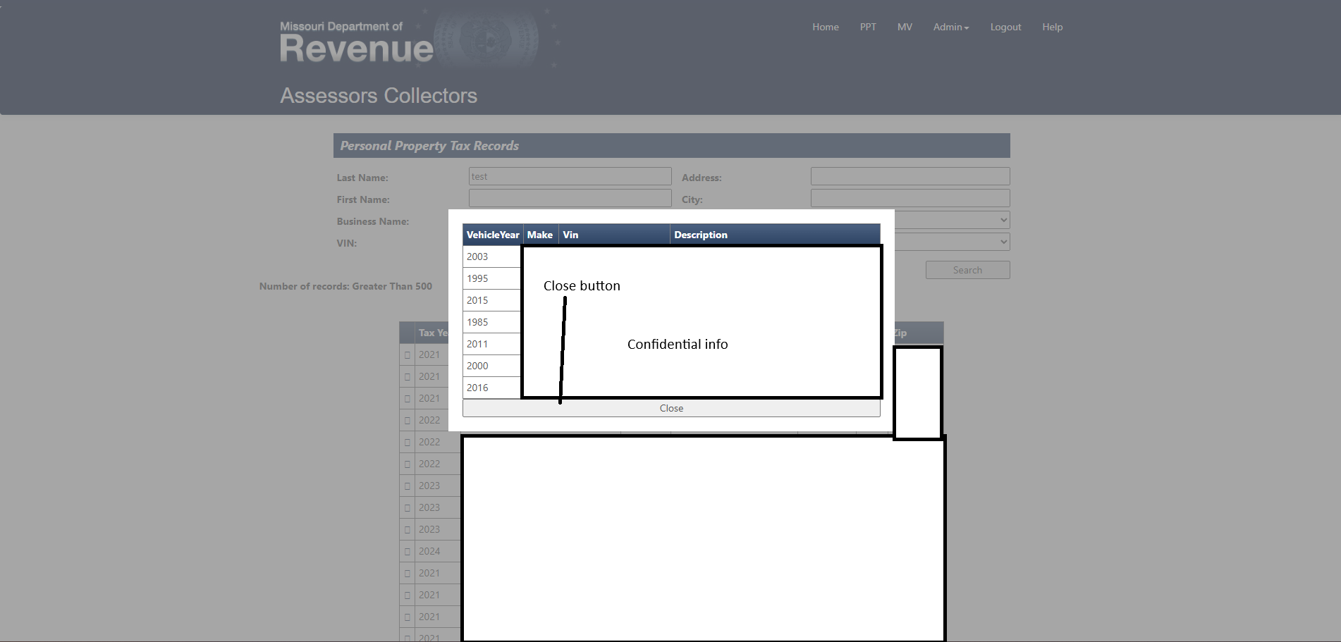This screenshot has width=1341, height=642.
Task: Click the Missouri Department of Revenue logo
Action: [x=357, y=42]
